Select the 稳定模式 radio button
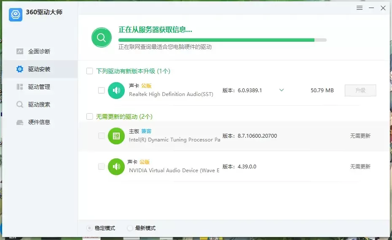 [x=89, y=228]
